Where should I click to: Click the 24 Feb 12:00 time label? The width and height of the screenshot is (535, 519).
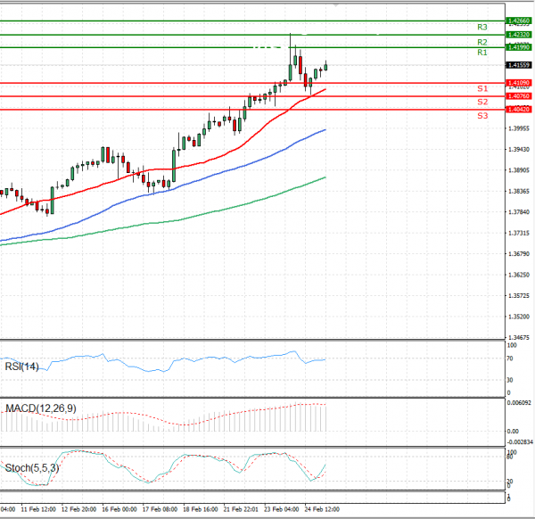322,509
